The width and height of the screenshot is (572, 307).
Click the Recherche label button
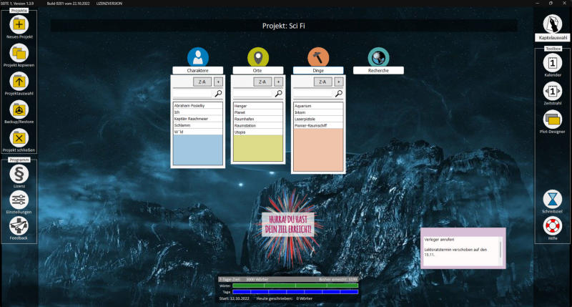[x=378, y=71]
